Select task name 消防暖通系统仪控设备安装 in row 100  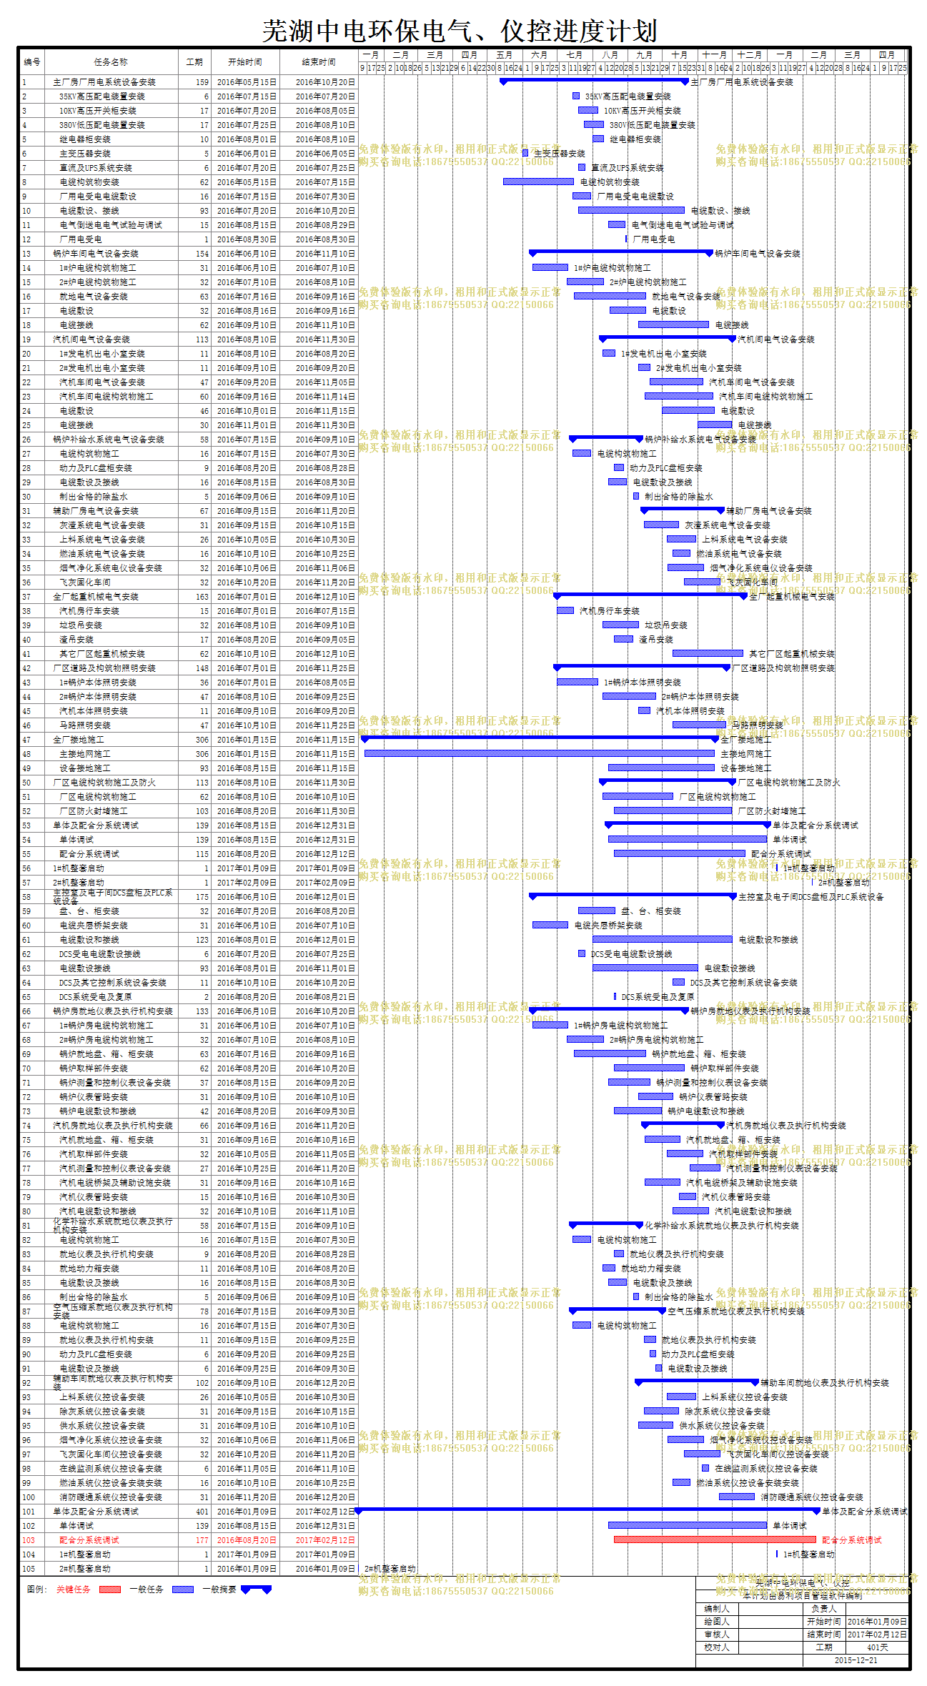[111, 1497]
